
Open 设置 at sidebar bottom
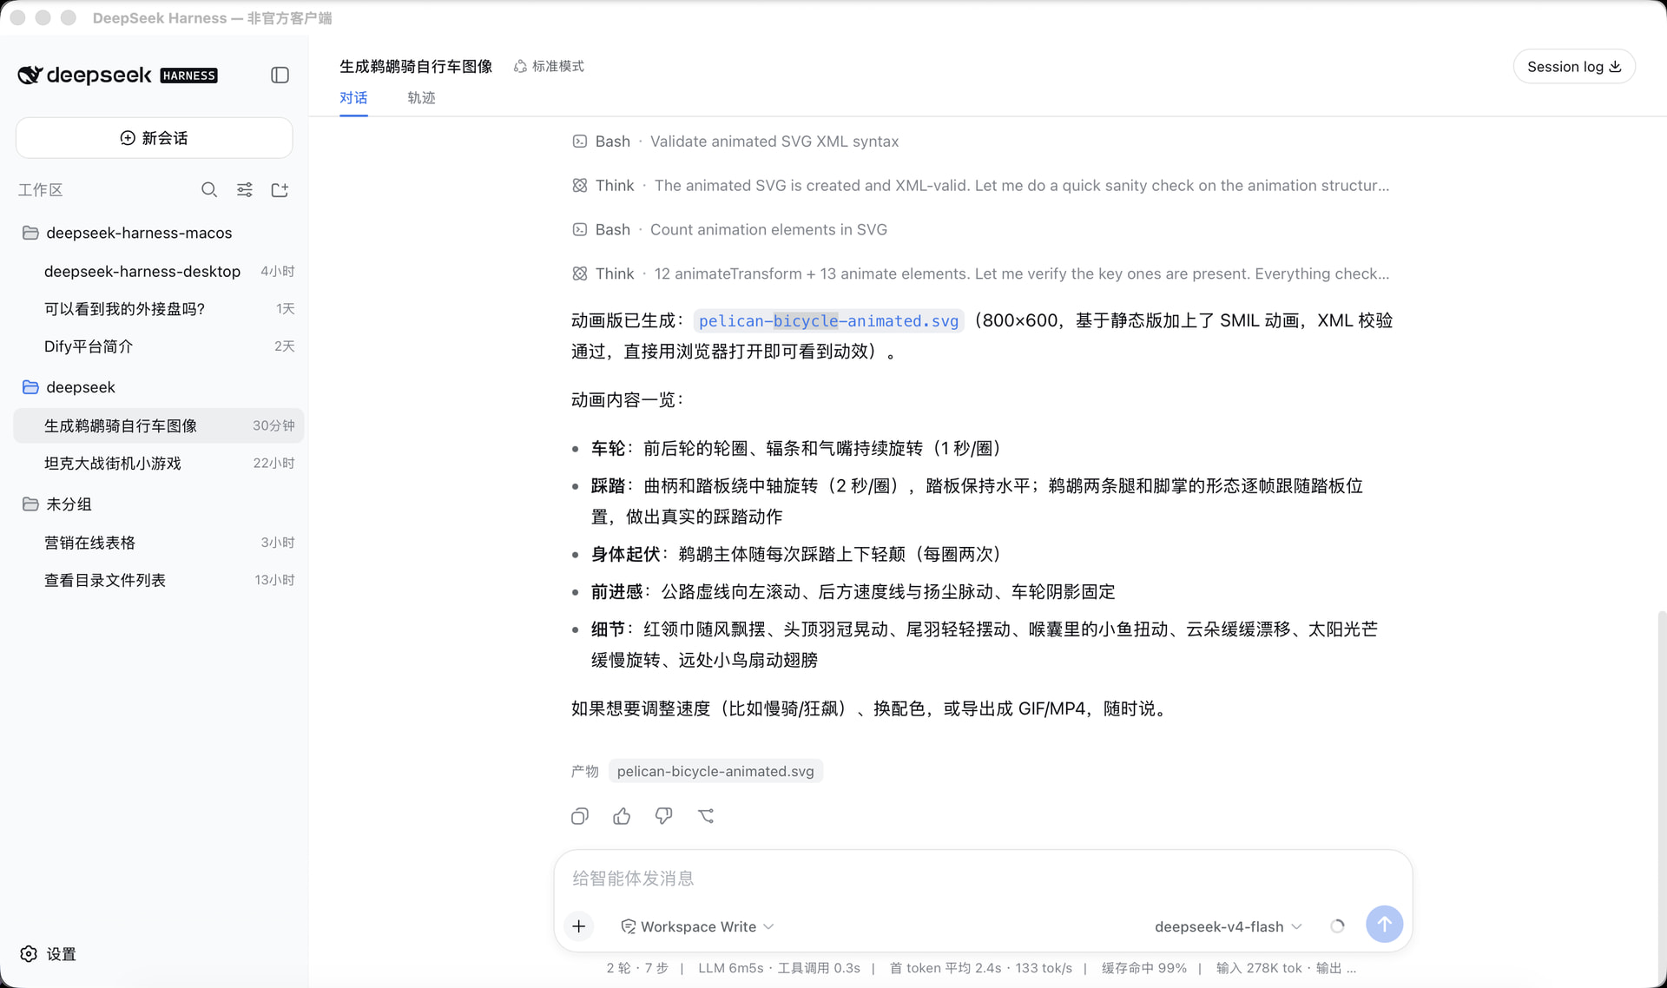(49, 954)
